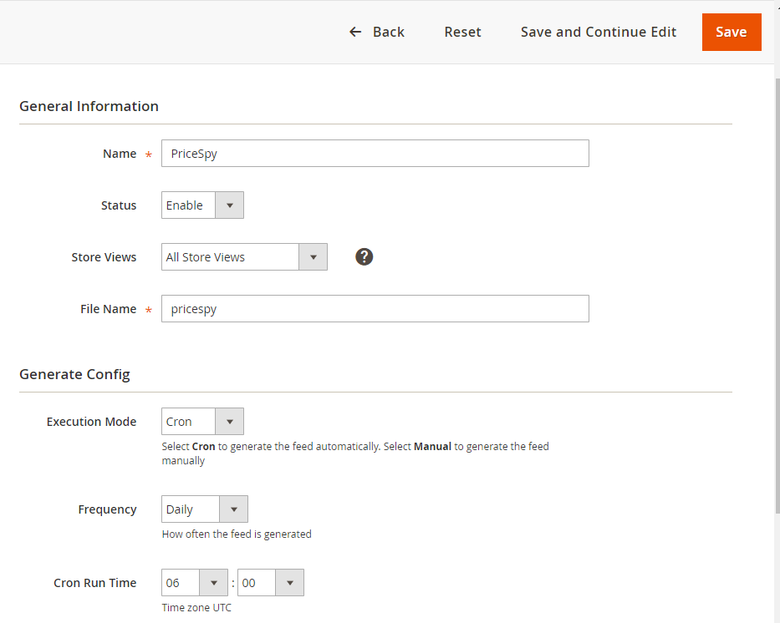Expand the Store Views dropdown
The height and width of the screenshot is (623, 780).
(x=244, y=257)
